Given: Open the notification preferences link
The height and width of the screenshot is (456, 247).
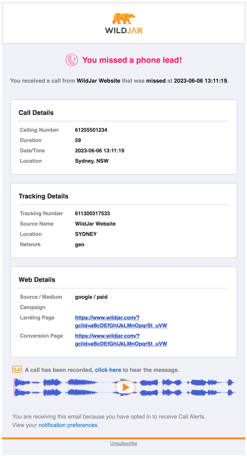Looking at the screenshot, I should pos(68,425).
